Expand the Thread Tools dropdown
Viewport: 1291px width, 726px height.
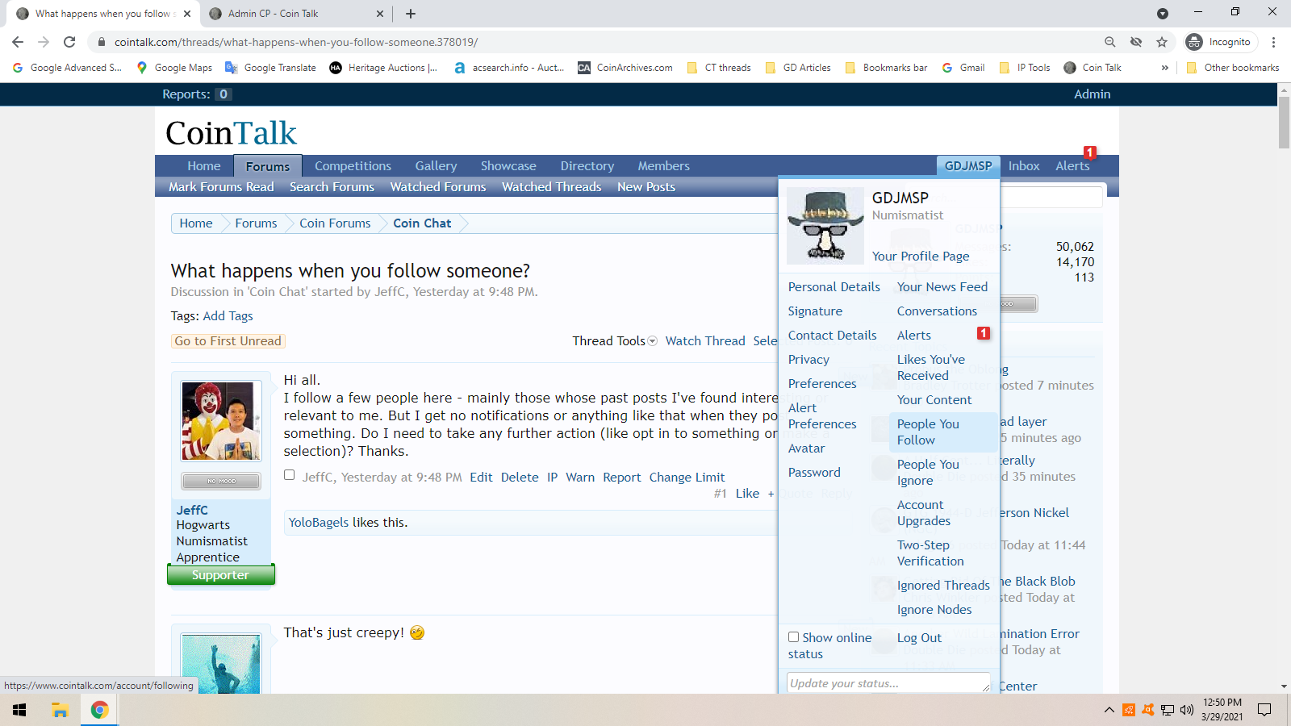click(614, 341)
